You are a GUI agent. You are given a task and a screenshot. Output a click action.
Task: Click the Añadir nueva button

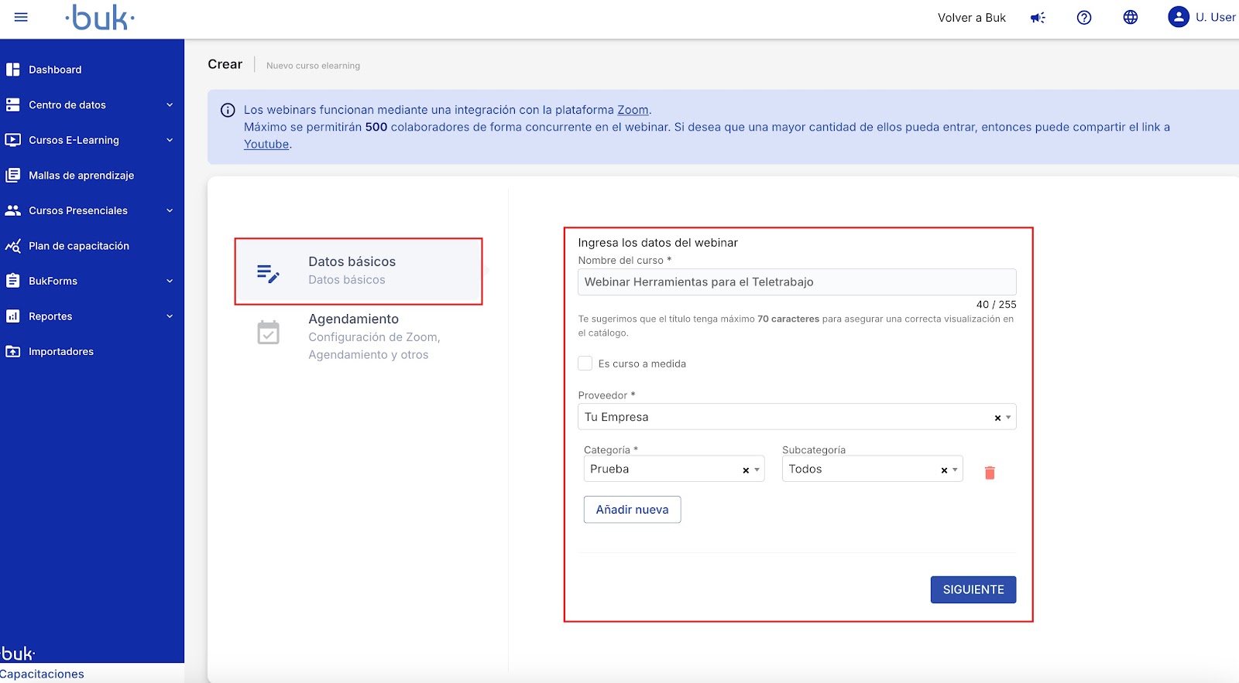click(632, 510)
